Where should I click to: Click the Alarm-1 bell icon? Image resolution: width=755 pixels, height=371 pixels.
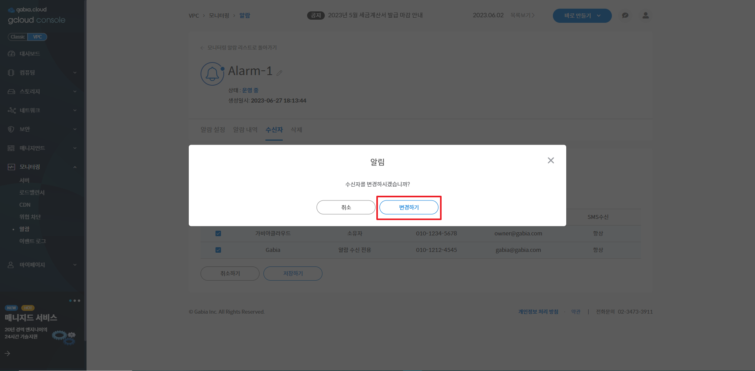coord(212,73)
